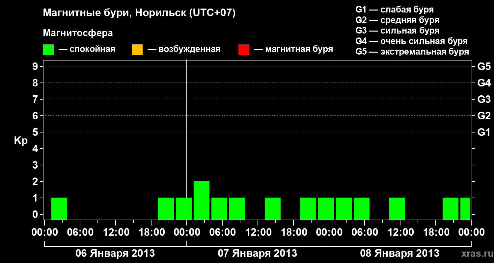Screen dimensions: 494x263
Task: Click the chart title "Магнитные бури, Норильск (UTC+07)"
Action: [x=139, y=13]
